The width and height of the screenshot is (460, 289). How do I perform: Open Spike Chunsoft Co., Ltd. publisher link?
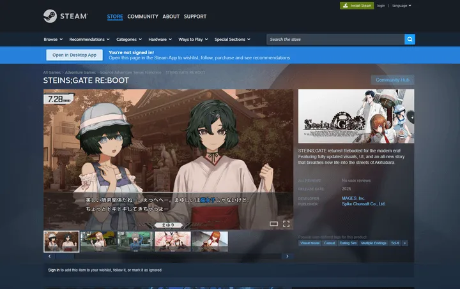click(x=364, y=204)
